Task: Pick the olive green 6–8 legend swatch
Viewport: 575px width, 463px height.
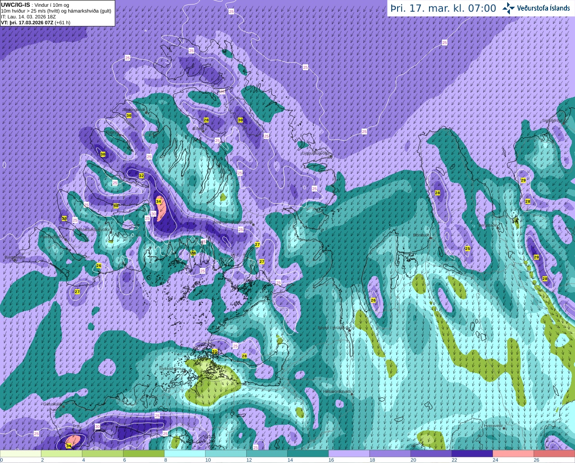Action: point(144,454)
